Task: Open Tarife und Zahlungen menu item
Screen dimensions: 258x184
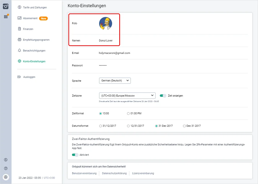Action: tap(35, 7)
